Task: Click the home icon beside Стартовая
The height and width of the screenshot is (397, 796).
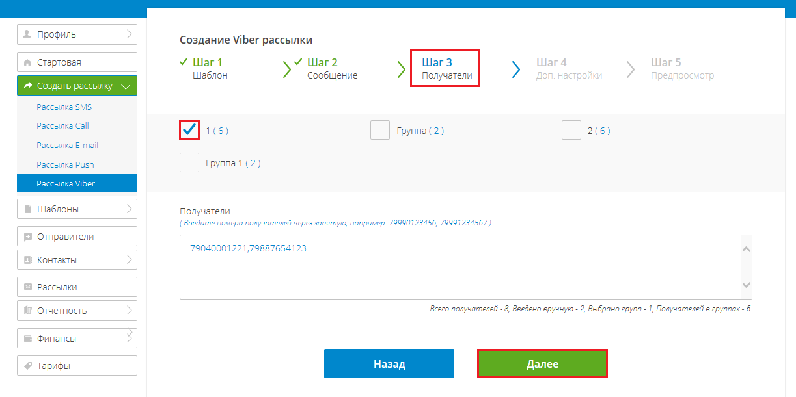Action: [27, 63]
